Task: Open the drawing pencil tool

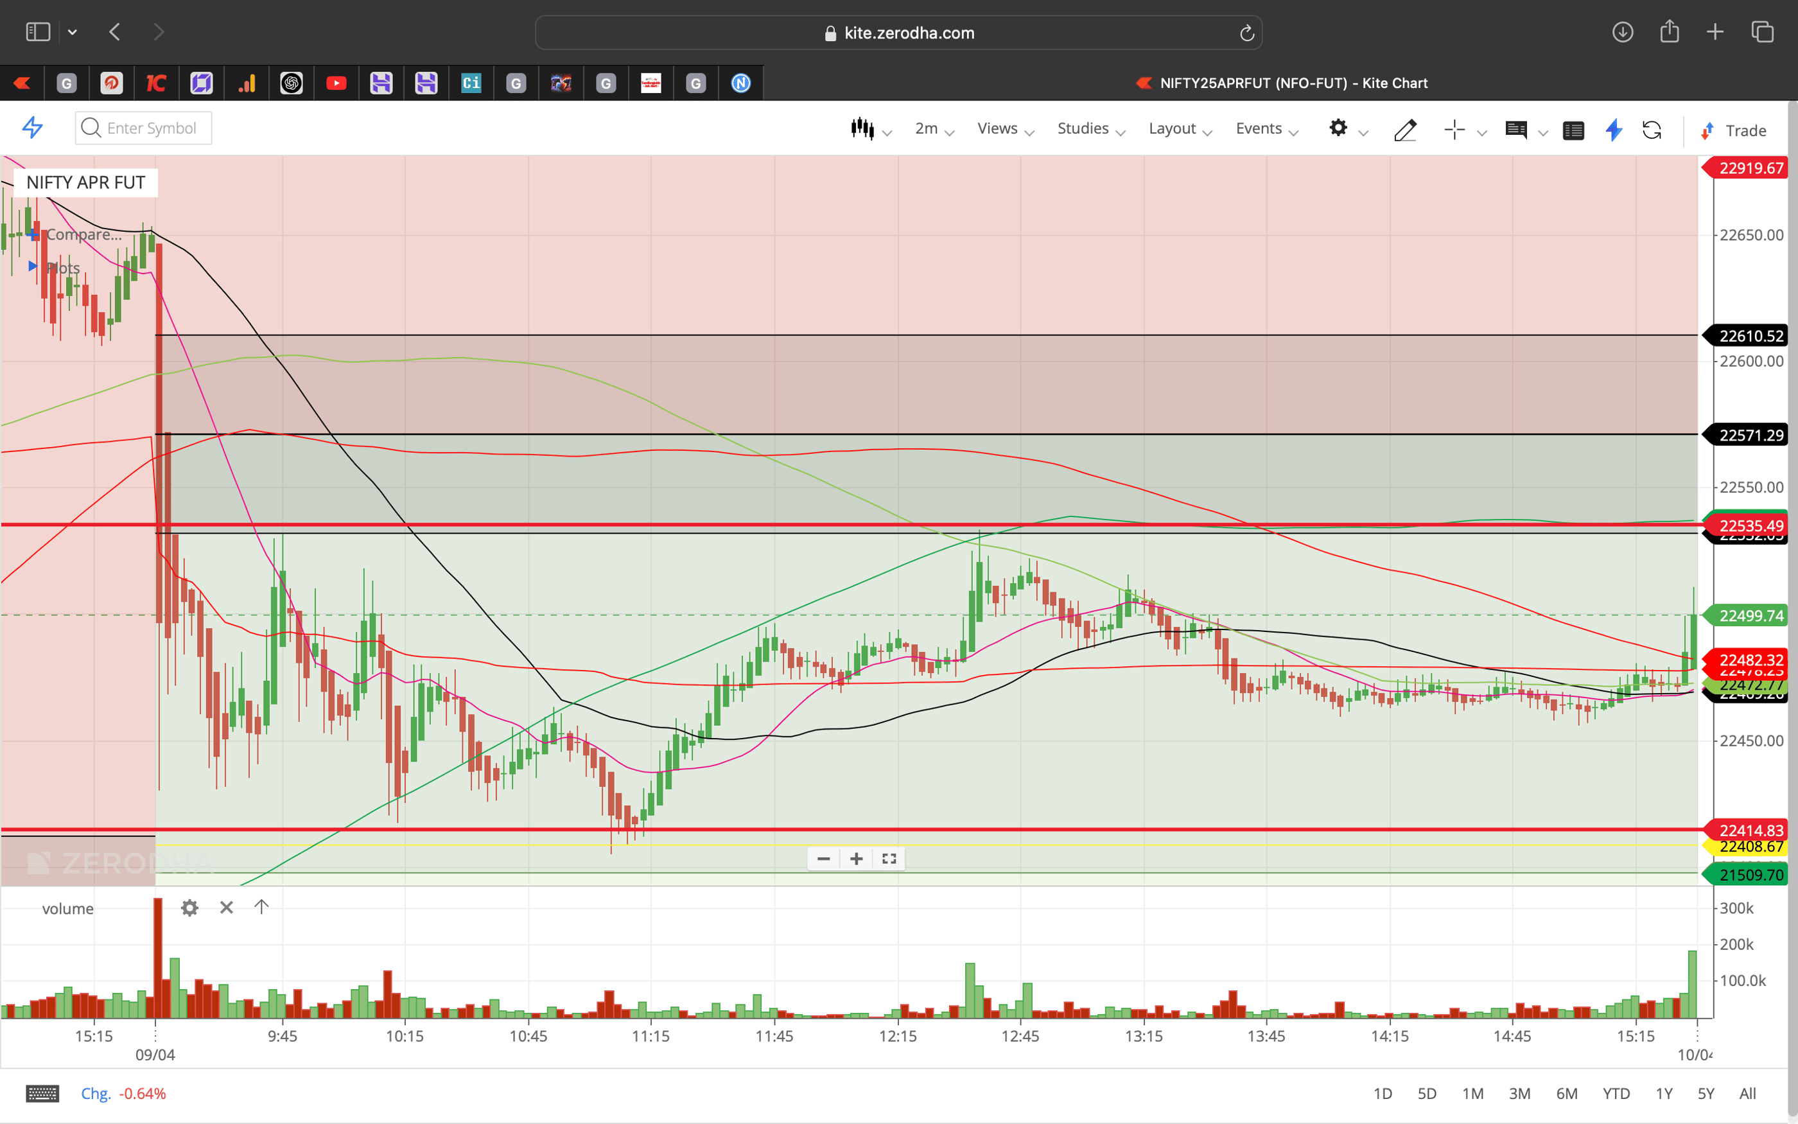Action: pos(1404,129)
